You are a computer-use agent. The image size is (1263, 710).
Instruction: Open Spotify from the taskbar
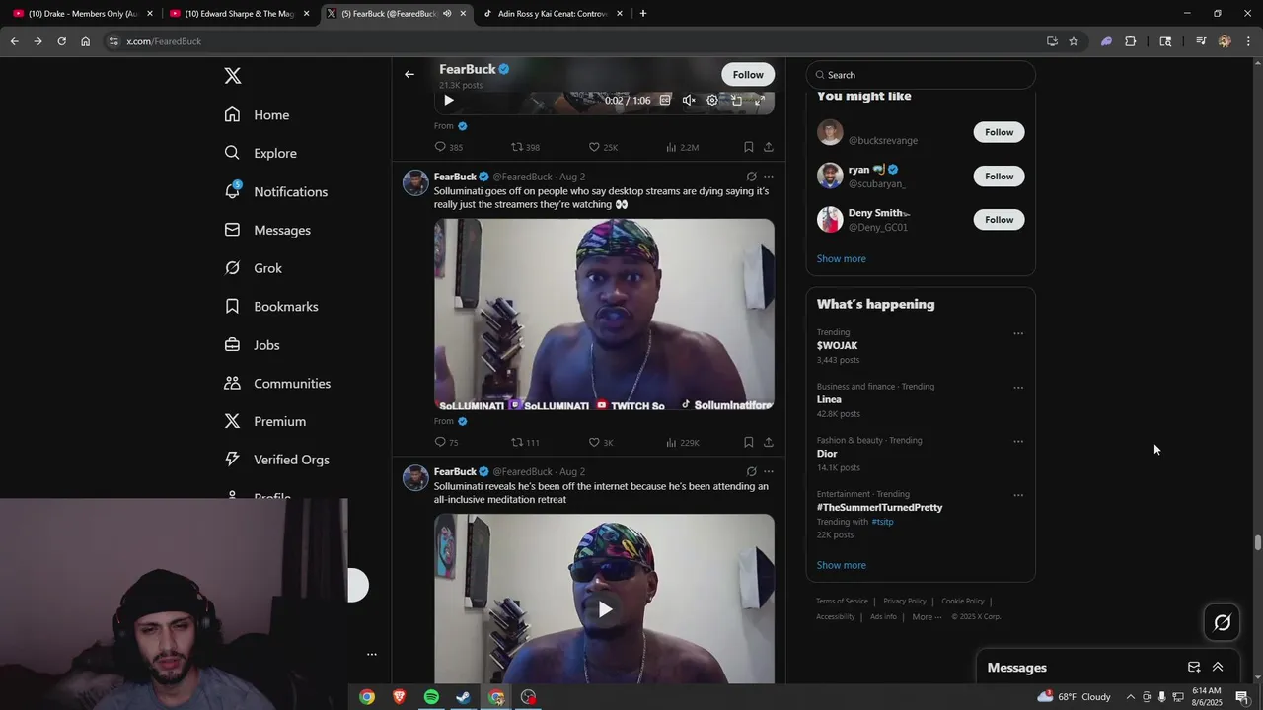[x=431, y=697]
